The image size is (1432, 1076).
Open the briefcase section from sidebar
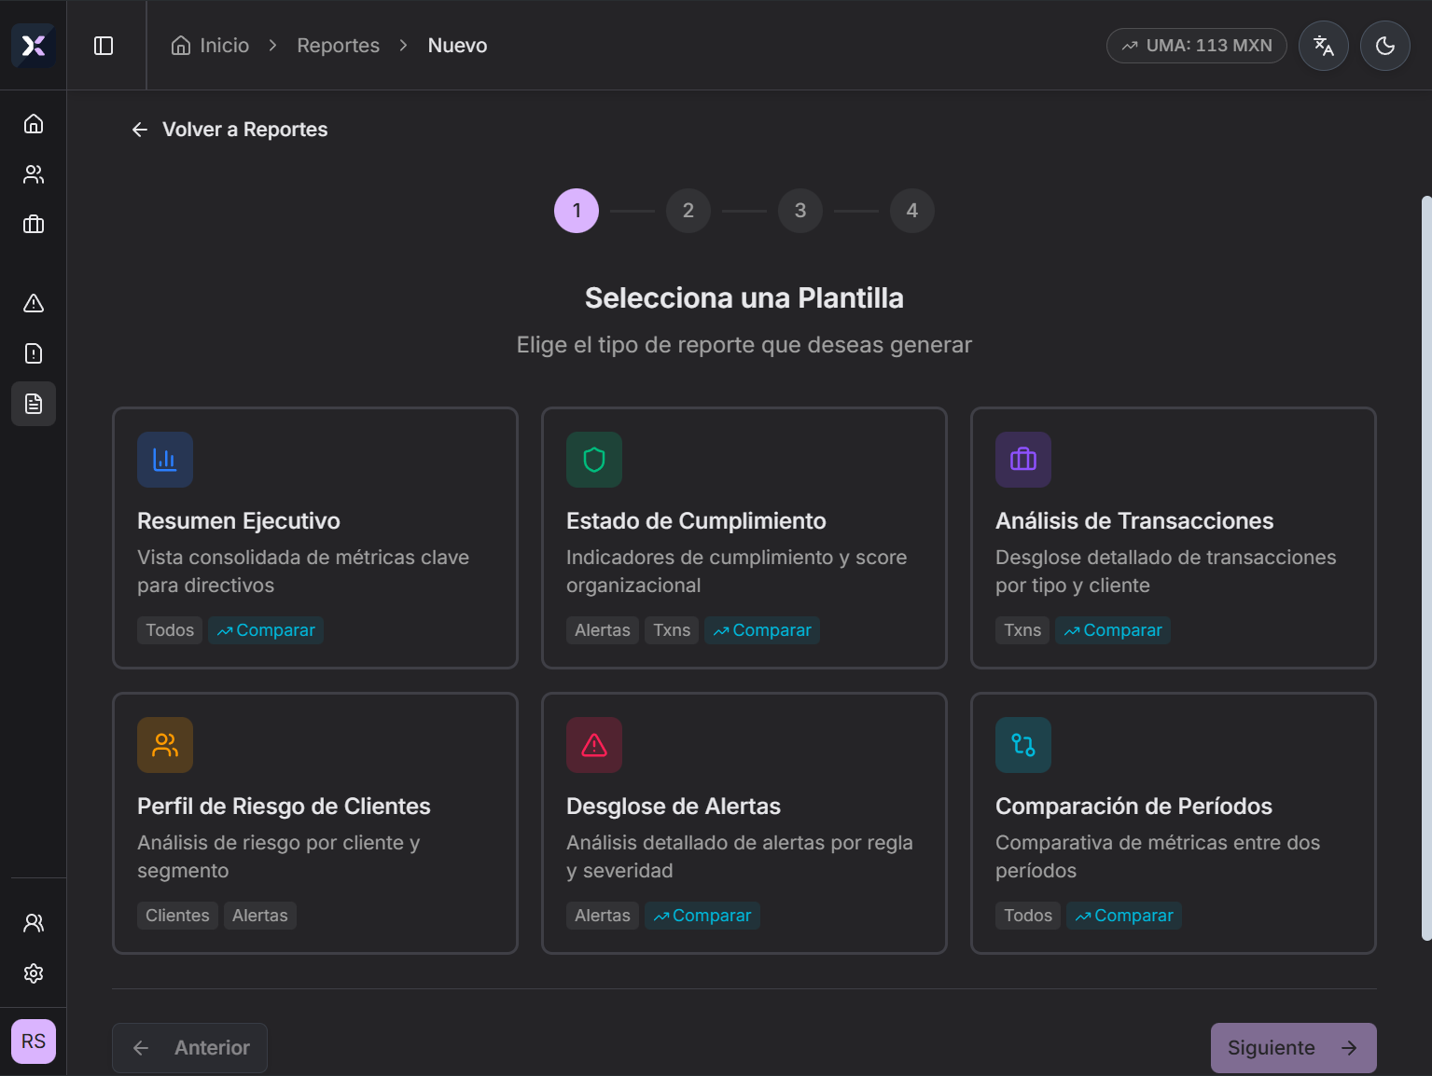tap(34, 224)
